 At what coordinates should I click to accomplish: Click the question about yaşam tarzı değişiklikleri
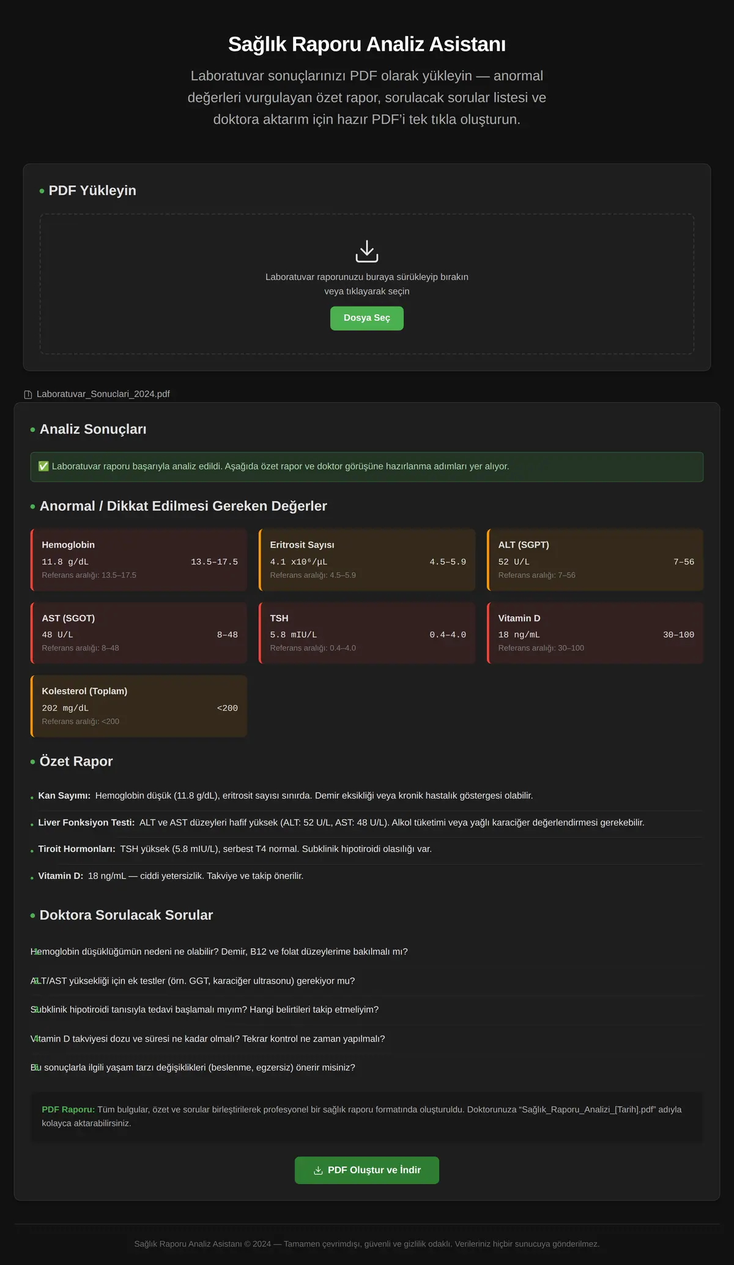pyautogui.click(x=193, y=1068)
